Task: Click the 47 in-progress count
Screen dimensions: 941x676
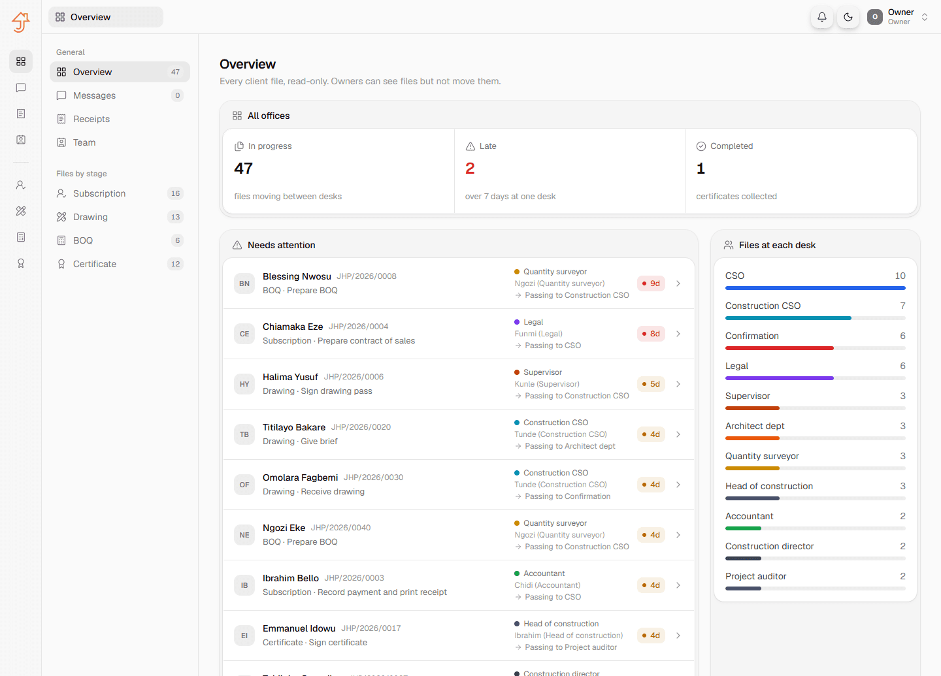Action: [x=243, y=169]
